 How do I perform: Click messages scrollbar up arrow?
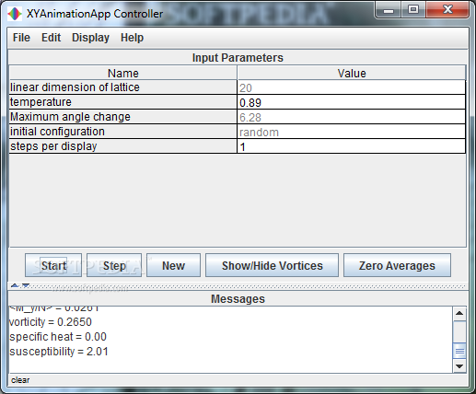click(459, 313)
